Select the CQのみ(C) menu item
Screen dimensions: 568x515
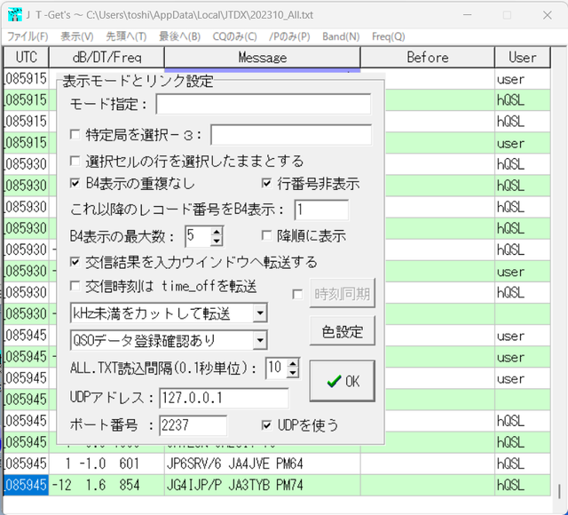[x=234, y=36]
